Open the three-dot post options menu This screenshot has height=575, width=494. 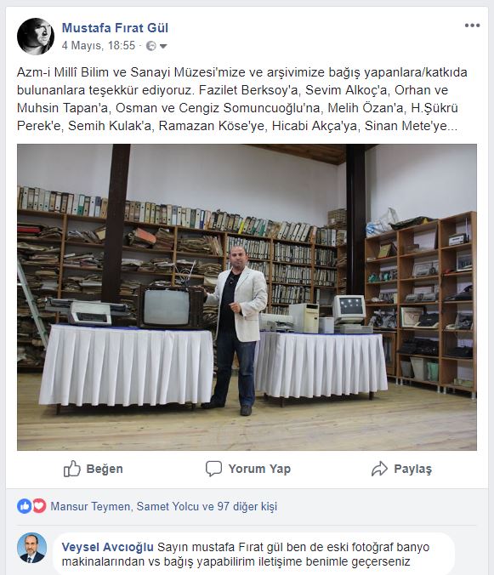pyautogui.click(x=472, y=26)
